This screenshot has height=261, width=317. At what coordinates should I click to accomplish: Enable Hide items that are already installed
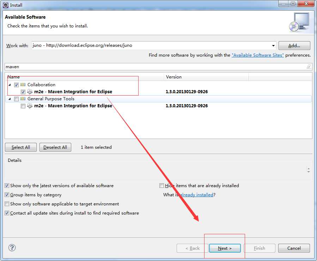161,186
